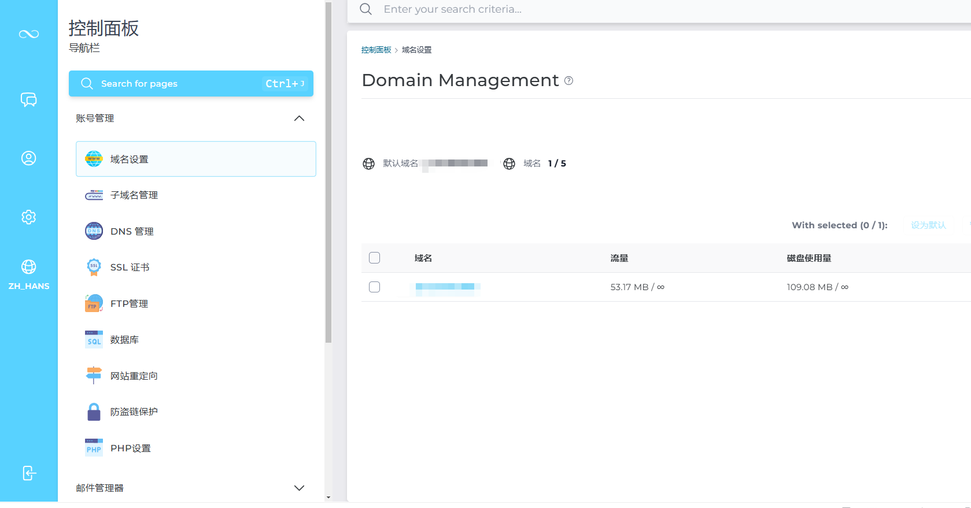This screenshot has height=508, width=971.
Task: Click the navigation panel scrollbar
Action: pos(328,173)
